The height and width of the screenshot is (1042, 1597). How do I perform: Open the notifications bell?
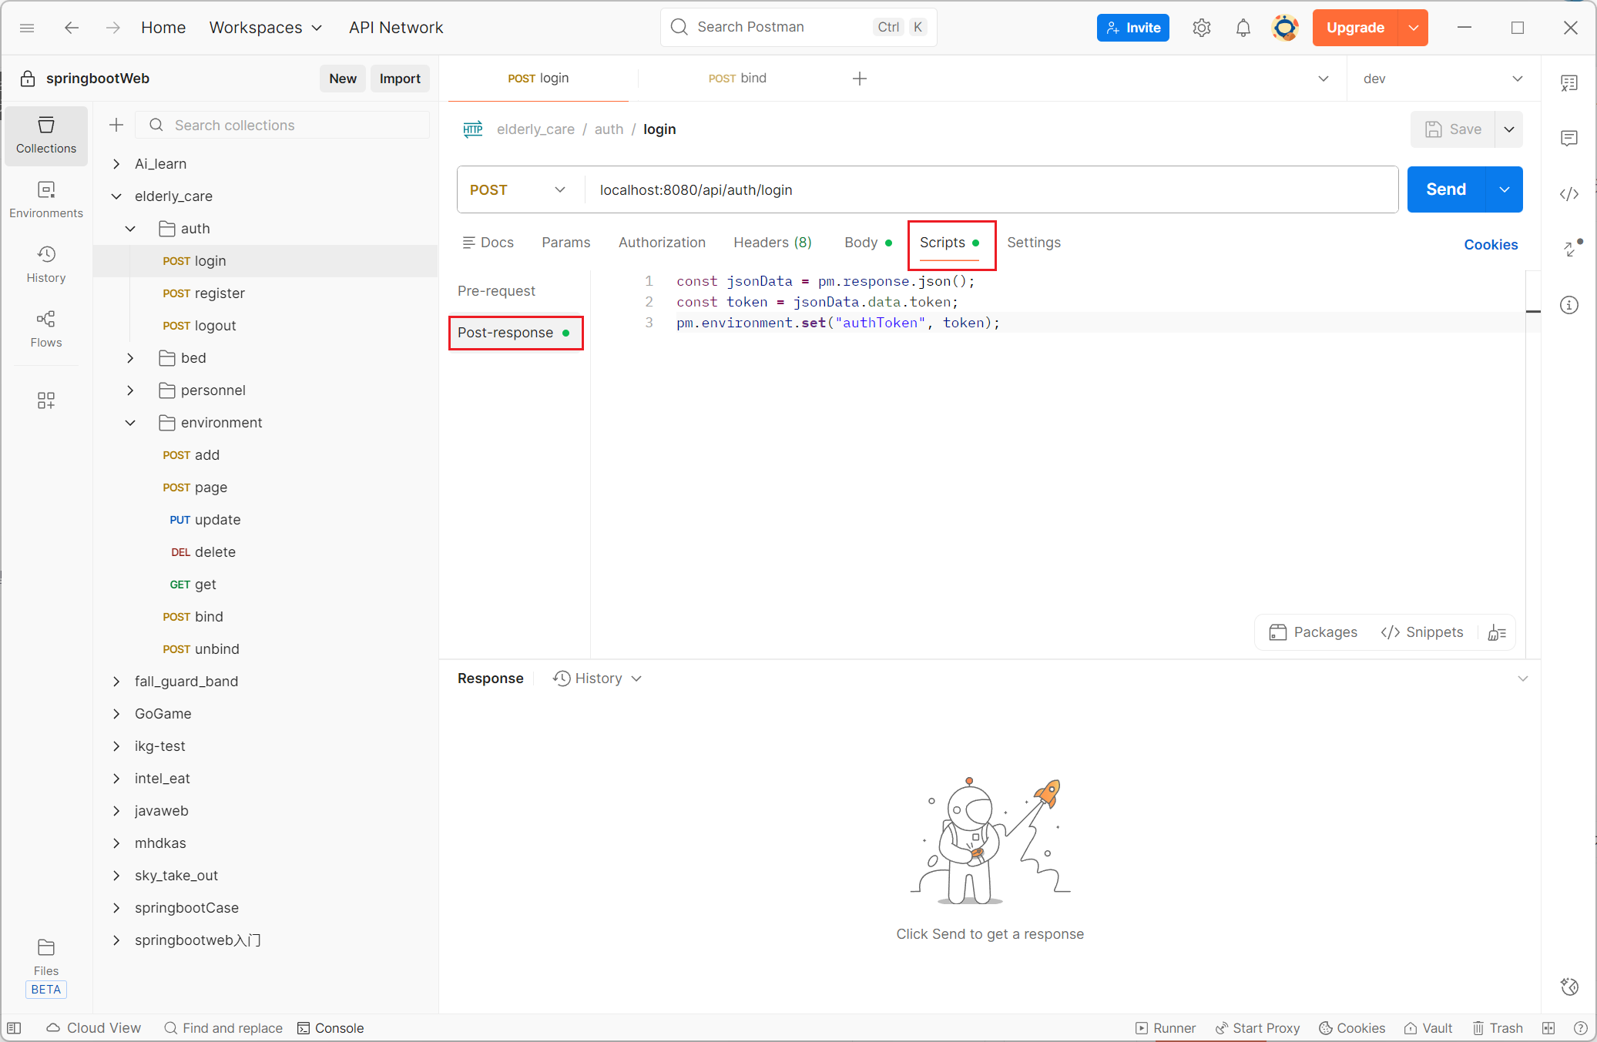[1243, 28]
